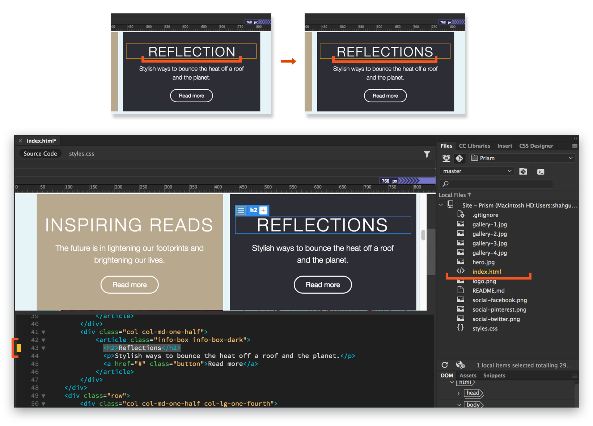The width and height of the screenshot is (593, 426).
Task: Open the h2 element HUD sandwich icon
Action: pos(241,210)
